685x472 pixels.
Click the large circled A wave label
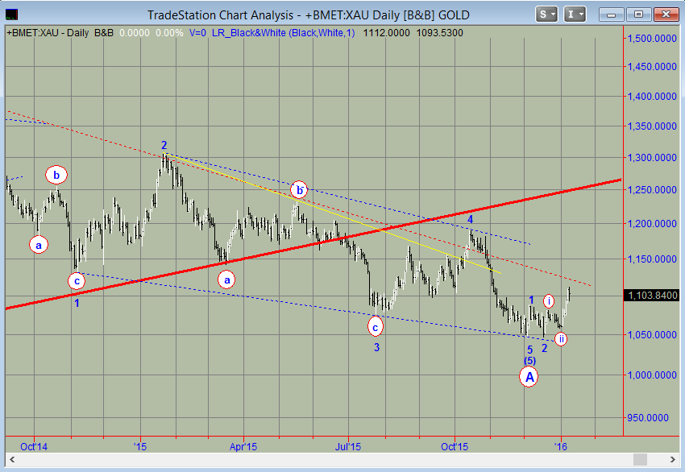[x=529, y=376]
